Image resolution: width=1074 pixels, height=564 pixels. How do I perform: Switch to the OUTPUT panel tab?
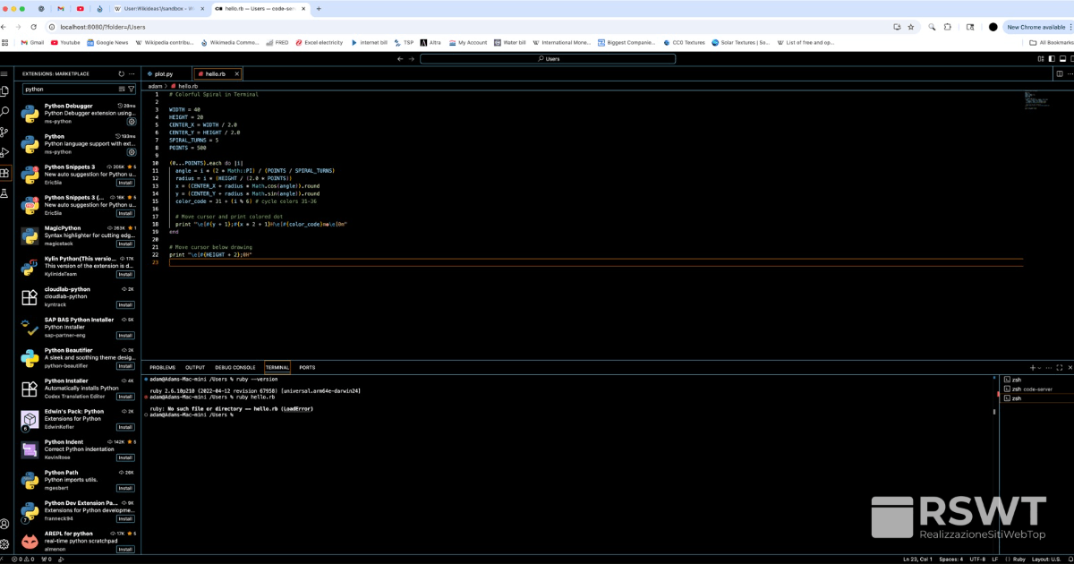click(x=195, y=368)
